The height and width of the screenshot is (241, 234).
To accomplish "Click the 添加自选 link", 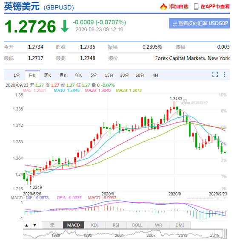I will 179,6.
